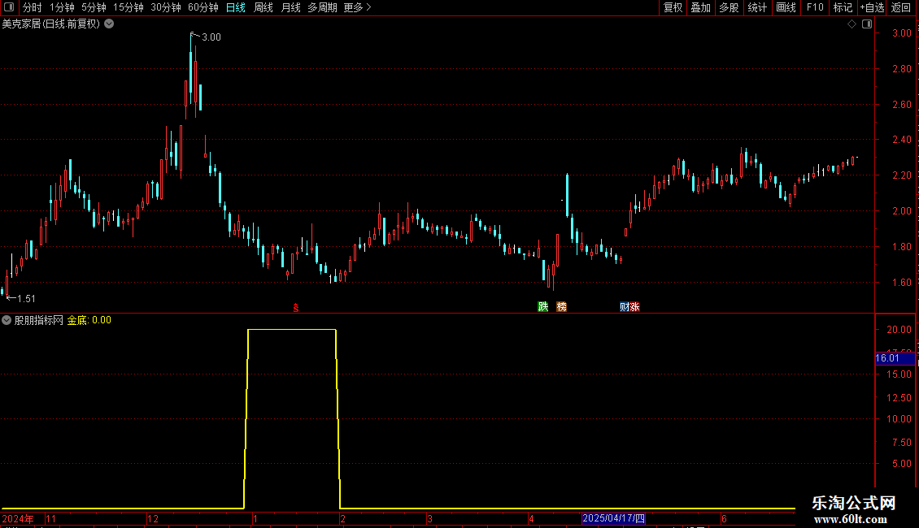
Task: Click the red 涨 event marker
Action: [x=634, y=307]
